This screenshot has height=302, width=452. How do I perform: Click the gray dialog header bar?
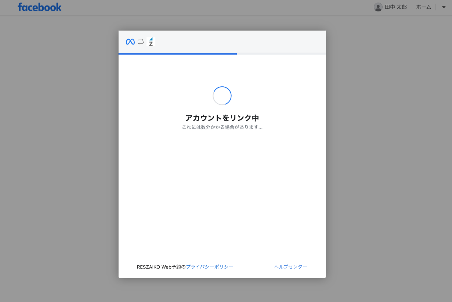239,42
